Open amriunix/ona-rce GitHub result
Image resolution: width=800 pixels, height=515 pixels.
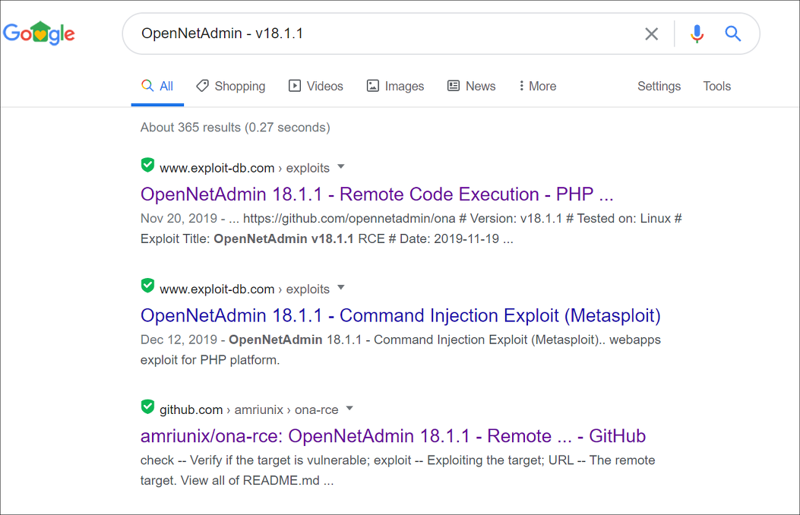pyautogui.click(x=393, y=437)
